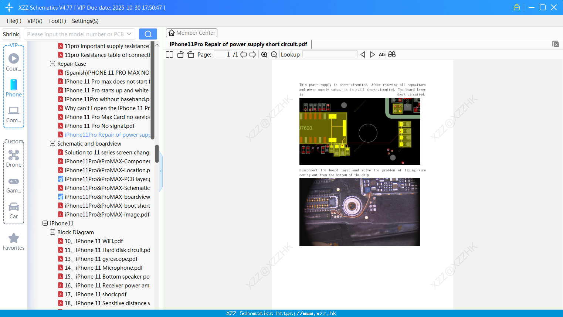Collapse the Repair Case folder
This screenshot has height=317, width=563.
tap(52, 64)
